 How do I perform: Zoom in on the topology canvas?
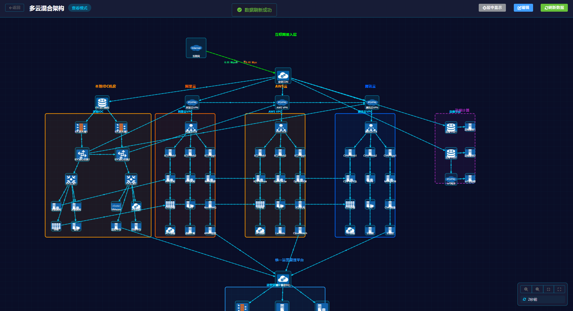tap(526, 289)
